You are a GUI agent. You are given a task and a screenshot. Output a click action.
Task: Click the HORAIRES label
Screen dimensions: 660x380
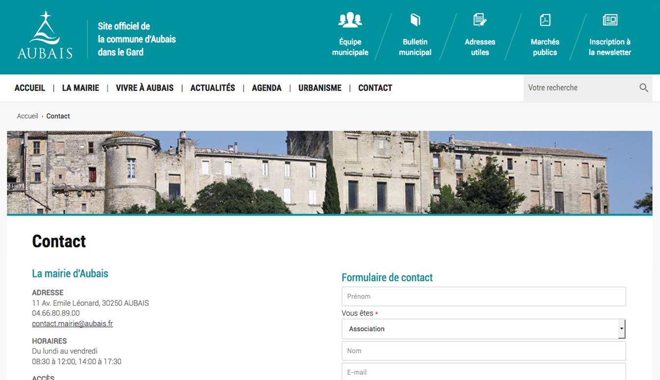pyautogui.click(x=49, y=341)
